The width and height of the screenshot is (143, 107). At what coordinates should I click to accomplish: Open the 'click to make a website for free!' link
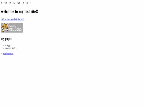[x=12, y=19]
